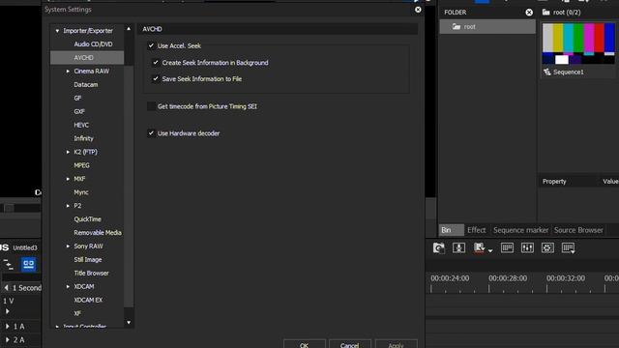Expand the 2 A audio track

tap(7, 339)
